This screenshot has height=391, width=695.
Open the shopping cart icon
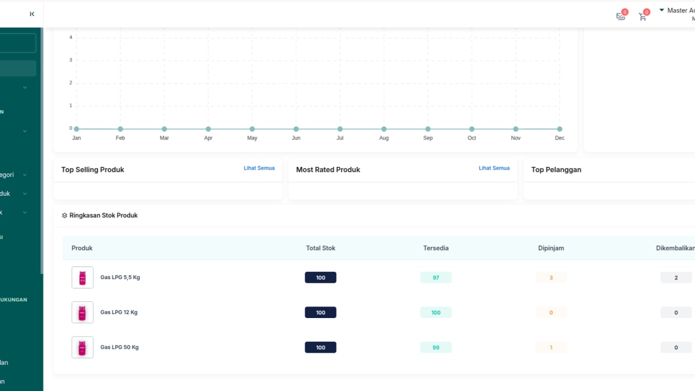[642, 17]
